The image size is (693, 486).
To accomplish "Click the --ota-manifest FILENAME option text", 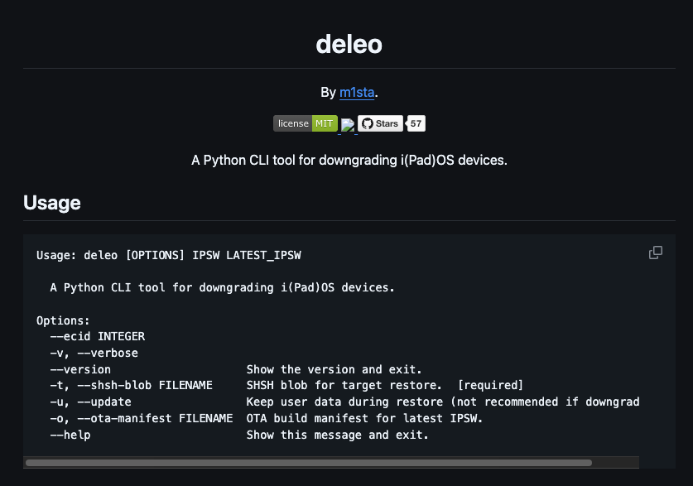I will pyautogui.click(x=141, y=419).
